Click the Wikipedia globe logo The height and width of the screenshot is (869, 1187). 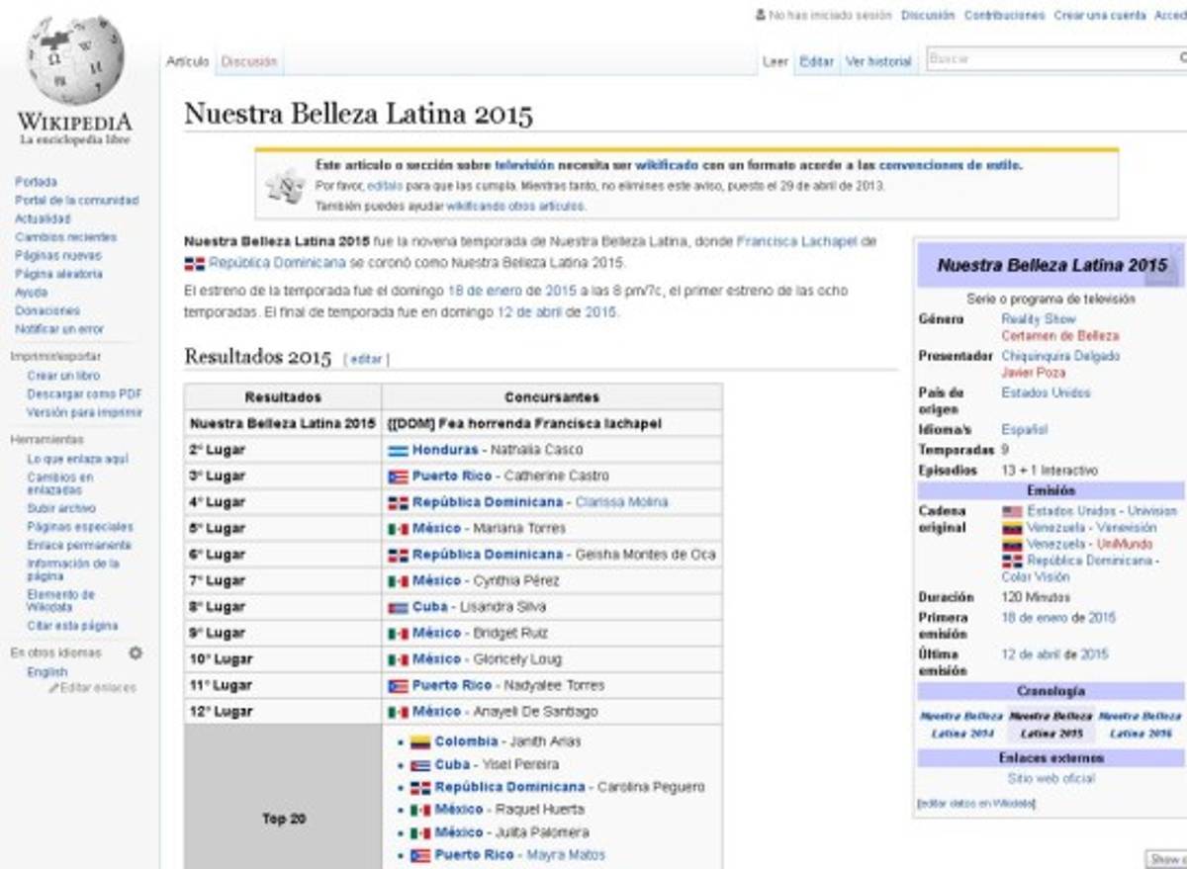(x=75, y=61)
